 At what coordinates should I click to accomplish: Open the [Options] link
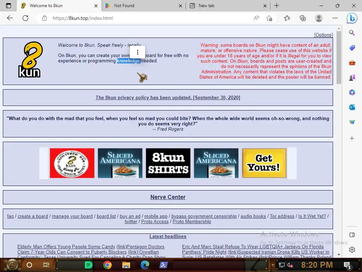tap(323, 35)
